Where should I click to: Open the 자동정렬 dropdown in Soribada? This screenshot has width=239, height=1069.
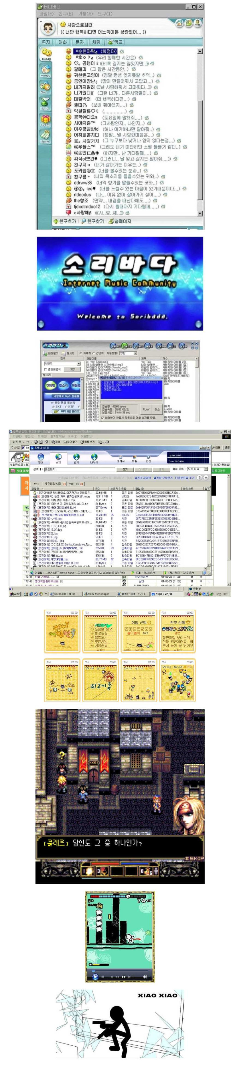[128, 353]
